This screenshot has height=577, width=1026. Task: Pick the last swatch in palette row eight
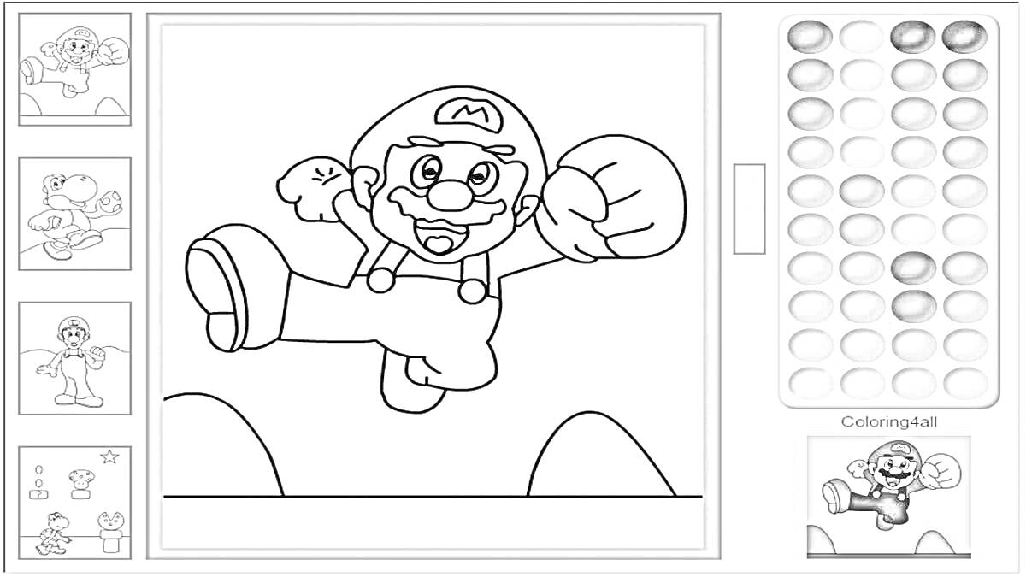(964, 305)
